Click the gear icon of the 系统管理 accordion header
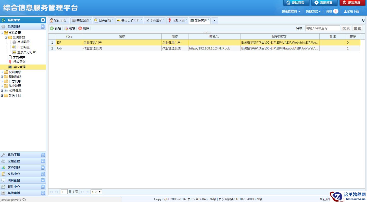 [3, 27]
